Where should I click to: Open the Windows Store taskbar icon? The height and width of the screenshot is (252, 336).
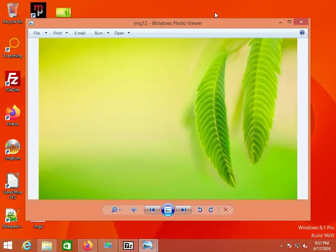67,245
